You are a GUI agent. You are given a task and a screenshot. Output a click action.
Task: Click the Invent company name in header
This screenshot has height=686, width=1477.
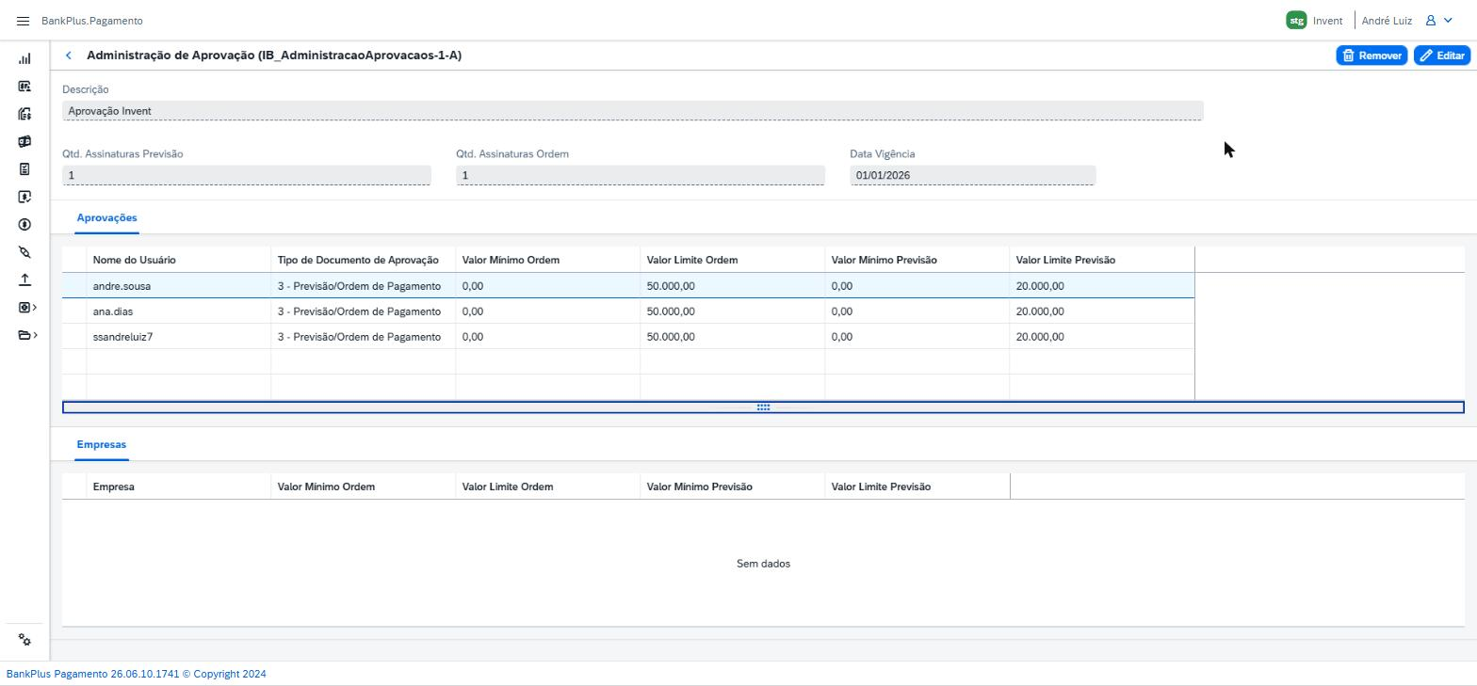click(1328, 21)
